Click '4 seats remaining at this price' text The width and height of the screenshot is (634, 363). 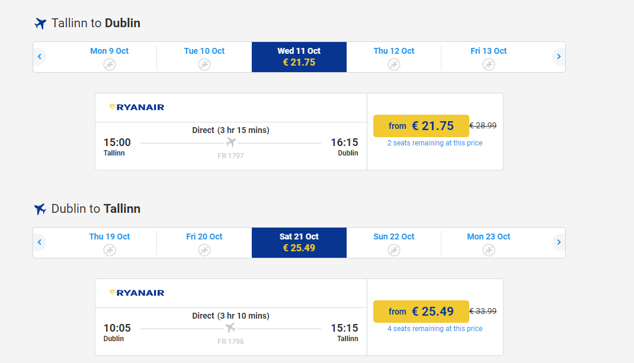pos(435,329)
